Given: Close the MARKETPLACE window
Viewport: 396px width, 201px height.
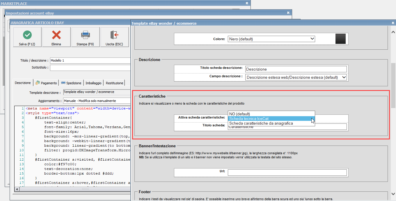Looking at the screenshot, I should pyautogui.click(x=247, y=3).
